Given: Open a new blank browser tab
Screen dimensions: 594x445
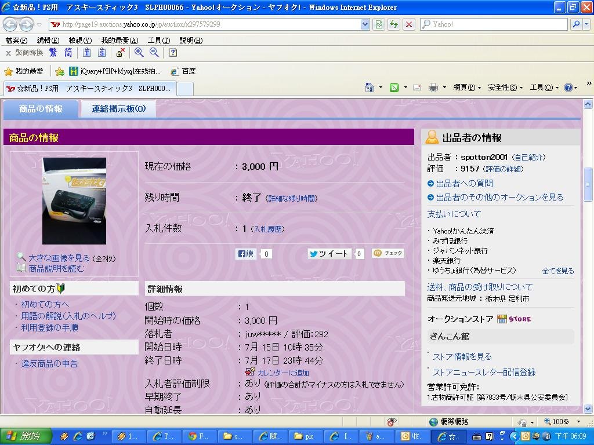Looking at the screenshot, I should pos(185,89).
